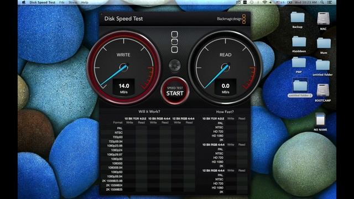Click the 1080p23.98 format row

(x=148, y=146)
